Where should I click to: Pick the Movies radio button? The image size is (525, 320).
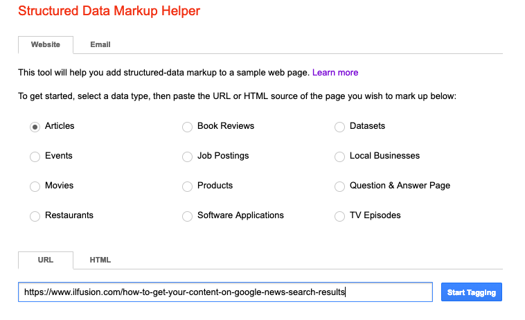35,186
